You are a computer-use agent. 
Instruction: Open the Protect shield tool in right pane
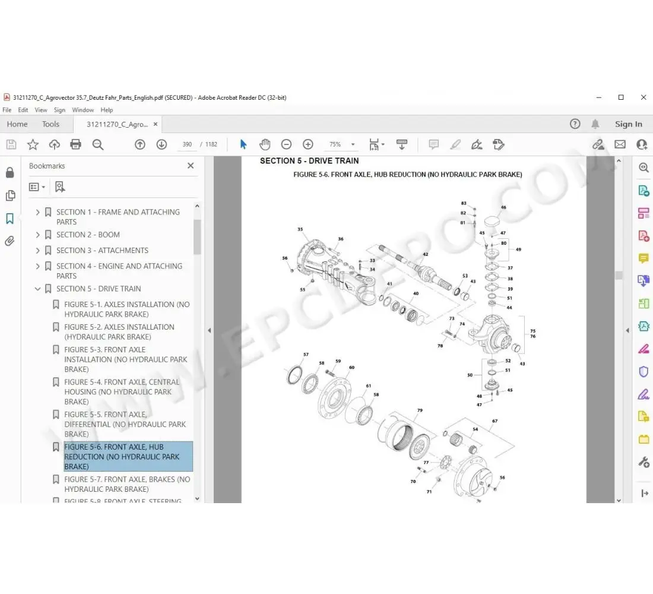644,371
